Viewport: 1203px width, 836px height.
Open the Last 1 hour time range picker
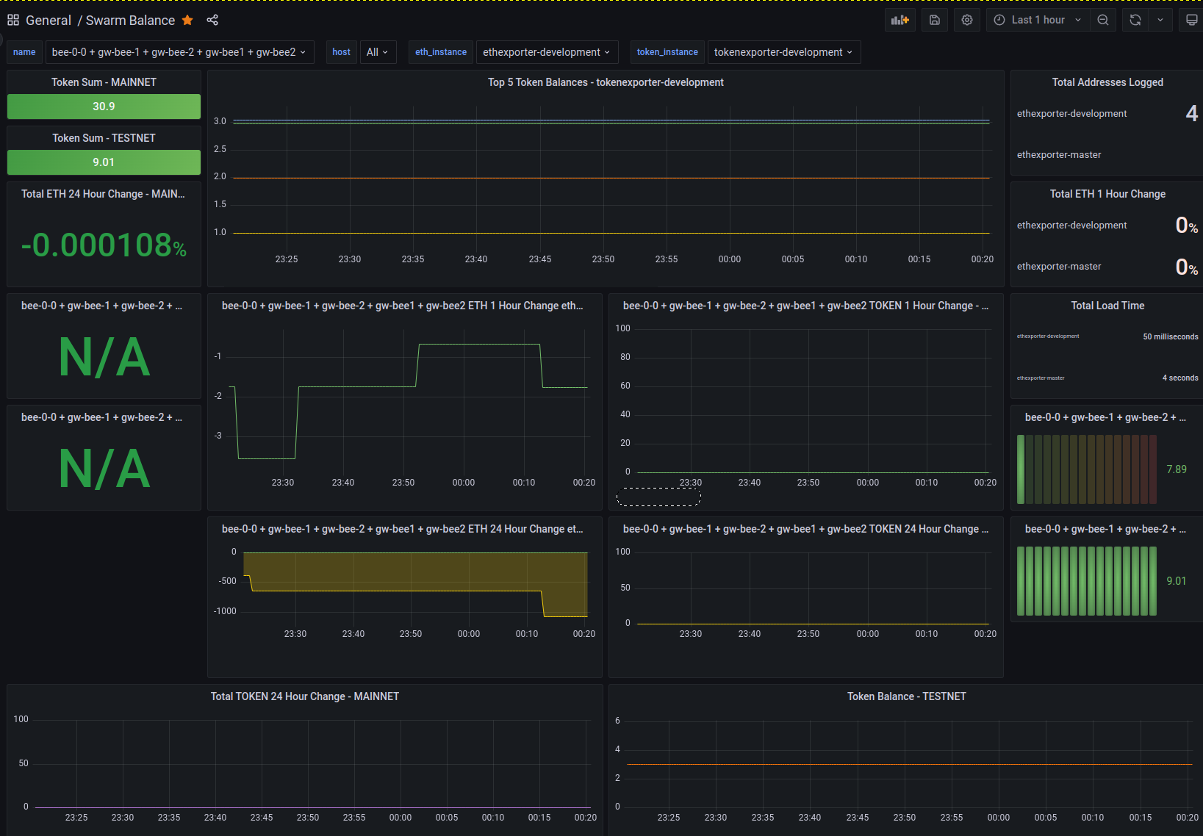click(x=1036, y=20)
